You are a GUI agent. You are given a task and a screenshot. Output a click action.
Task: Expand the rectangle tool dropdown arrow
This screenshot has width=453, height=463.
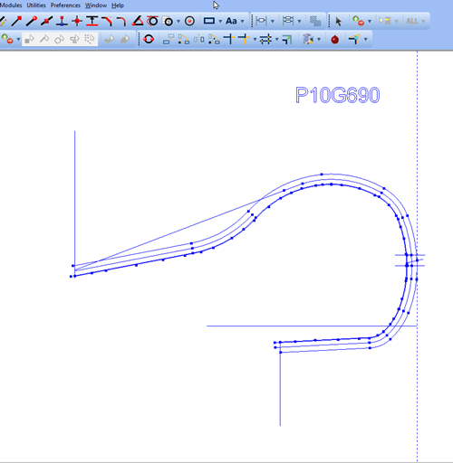[220, 21]
